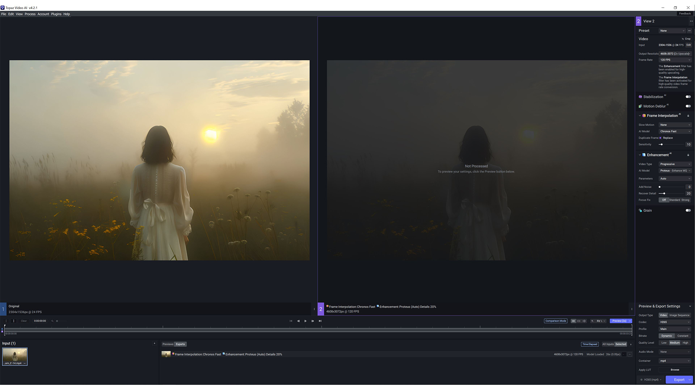The image size is (695, 391).
Task: Click the play button in playback controls
Action: tap(306, 321)
